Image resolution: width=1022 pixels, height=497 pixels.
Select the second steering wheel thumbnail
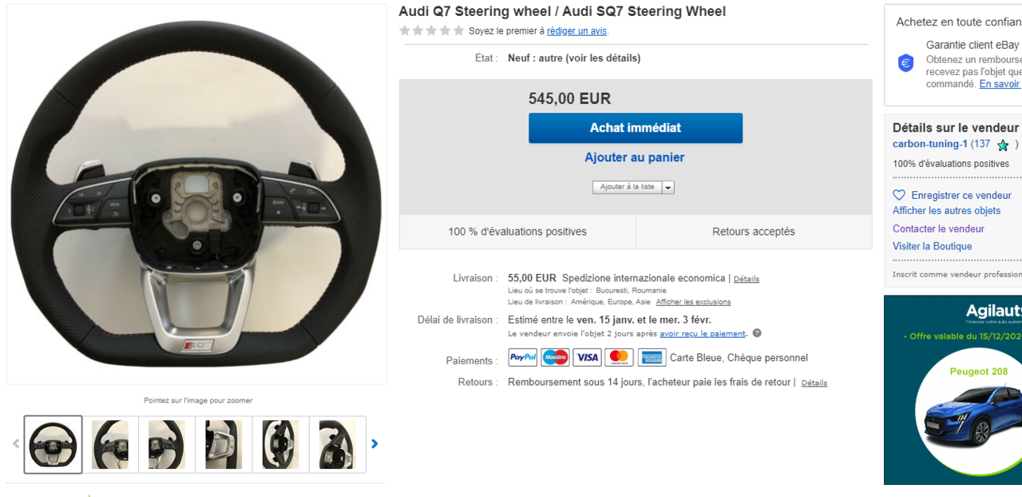point(110,444)
